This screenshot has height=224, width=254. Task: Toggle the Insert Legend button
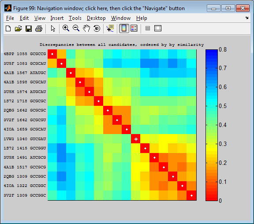[134, 29]
